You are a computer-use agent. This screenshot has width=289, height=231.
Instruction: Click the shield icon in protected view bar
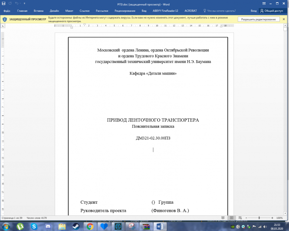[5, 19]
